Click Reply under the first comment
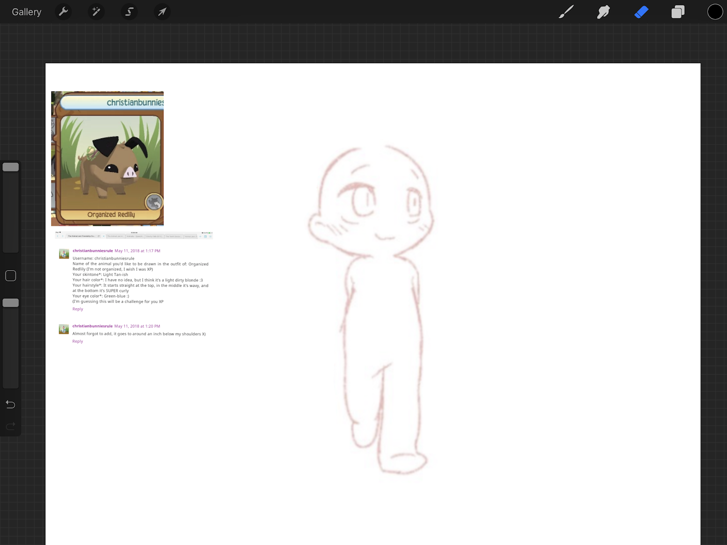The height and width of the screenshot is (545, 727). pos(78,309)
